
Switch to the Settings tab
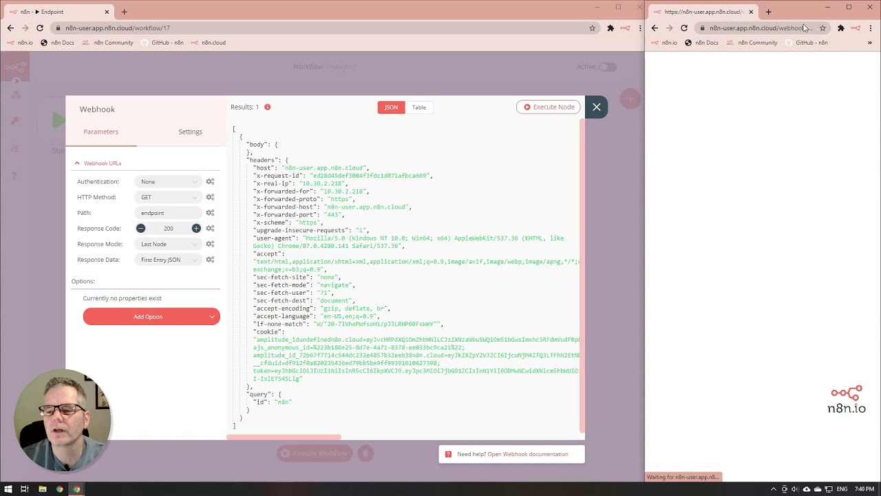(x=190, y=132)
